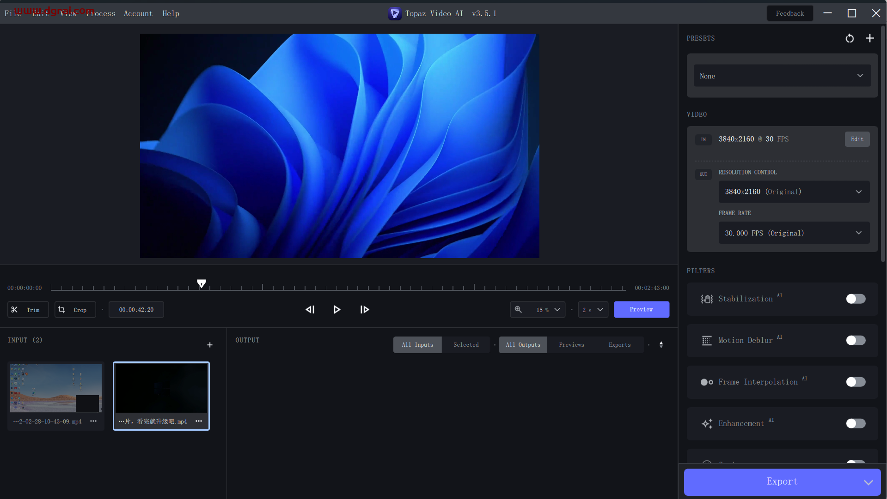Open the 15% zoom level dropdown
887x499 pixels.
point(548,310)
